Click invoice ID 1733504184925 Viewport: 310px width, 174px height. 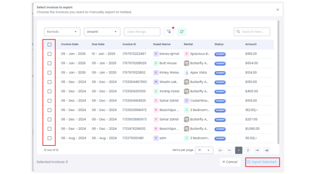click(134, 101)
